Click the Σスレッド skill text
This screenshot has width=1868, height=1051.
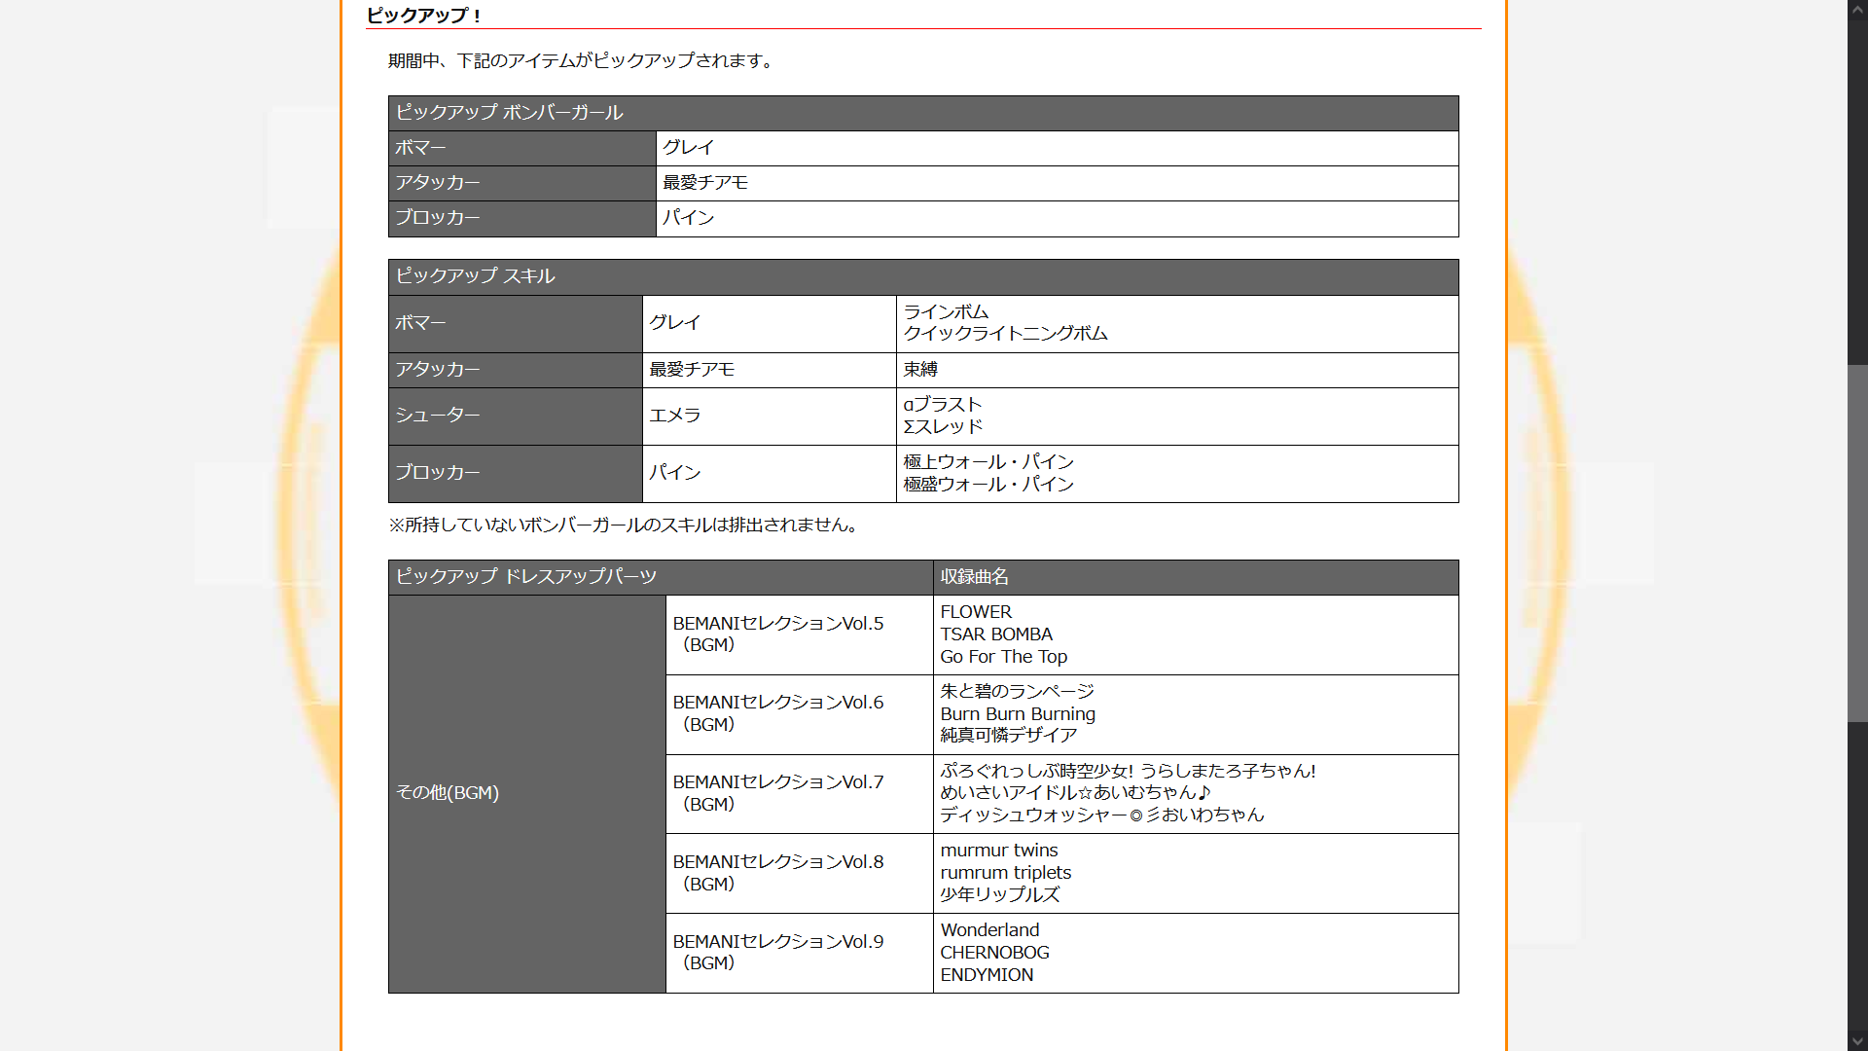click(x=943, y=427)
